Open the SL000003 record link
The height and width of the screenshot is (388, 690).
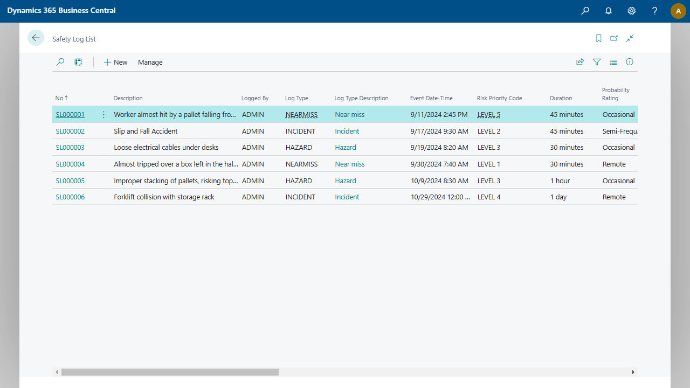[x=70, y=148]
